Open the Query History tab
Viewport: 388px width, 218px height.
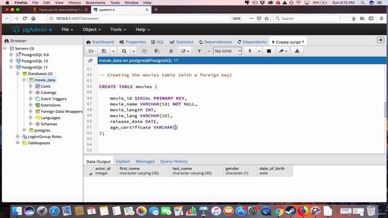click(x=174, y=162)
